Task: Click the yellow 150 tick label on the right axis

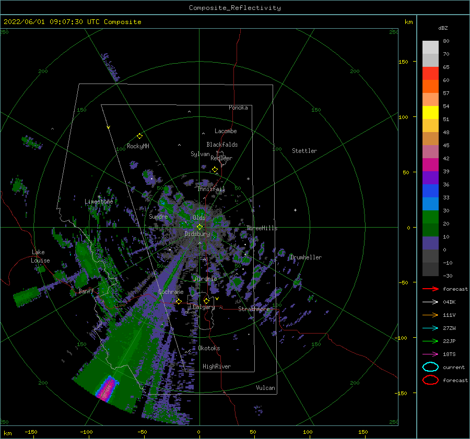Action: coord(403,62)
